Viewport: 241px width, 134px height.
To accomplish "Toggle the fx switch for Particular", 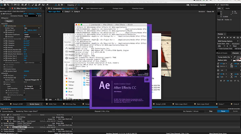I will 2,14.
